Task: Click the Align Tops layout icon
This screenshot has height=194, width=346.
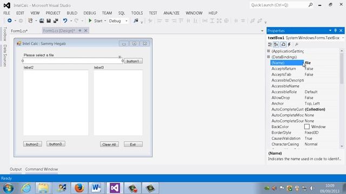Action: [x=181, y=20]
